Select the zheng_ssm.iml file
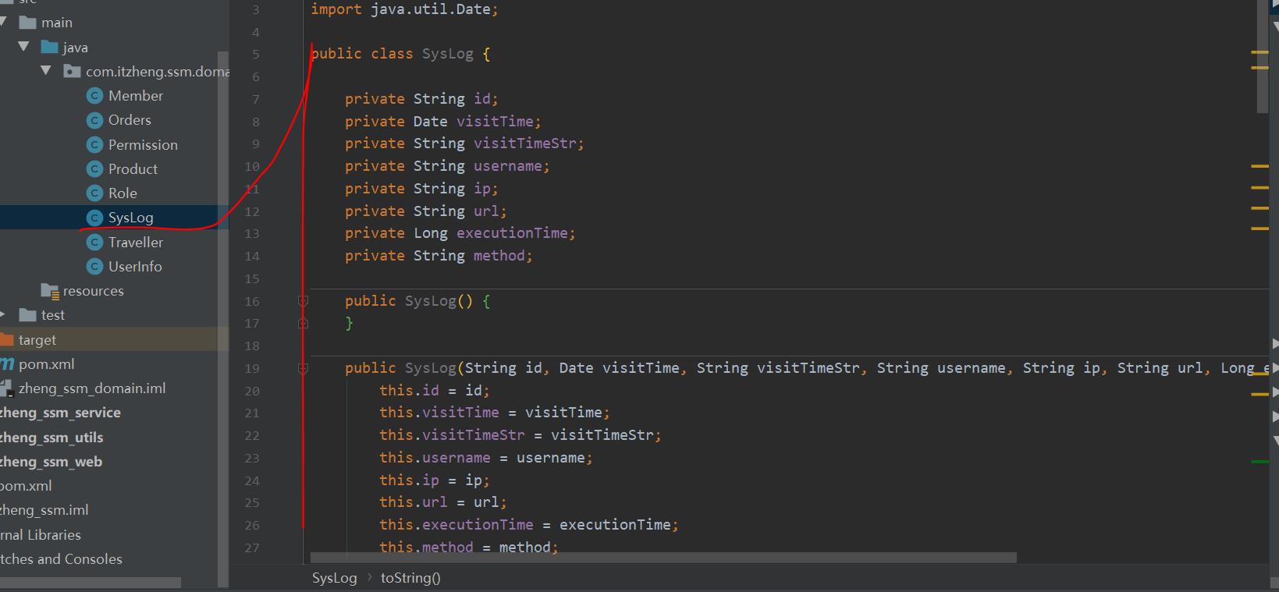The image size is (1279, 592). pyautogui.click(x=44, y=510)
